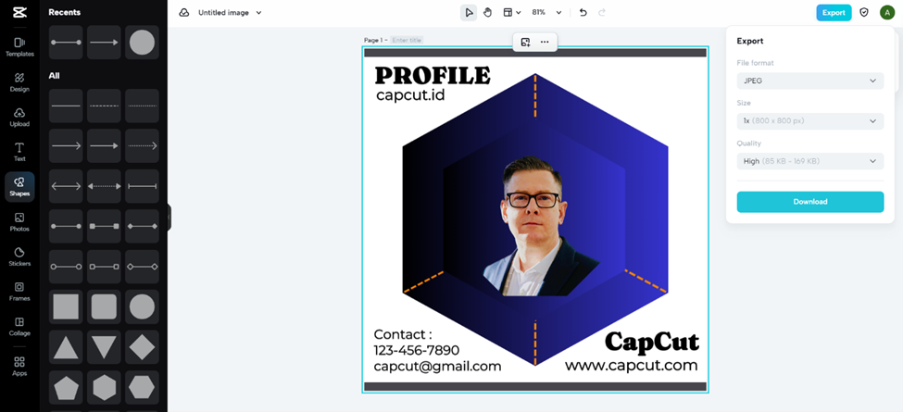The width and height of the screenshot is (903, 412).
Task: Click the cloud save status icon
Action: (x=184, y=13)
